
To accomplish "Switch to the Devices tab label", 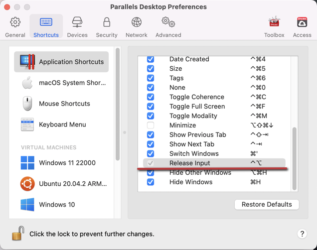I will point(77,35).
